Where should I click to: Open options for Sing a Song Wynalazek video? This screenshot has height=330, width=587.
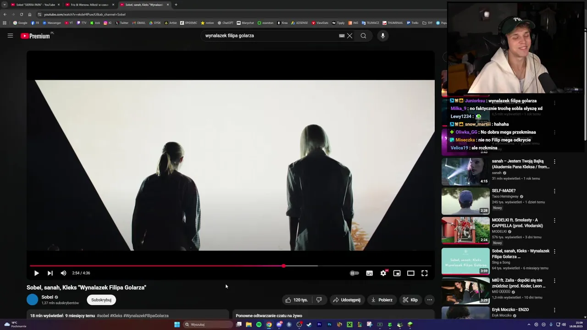[554, 252]
